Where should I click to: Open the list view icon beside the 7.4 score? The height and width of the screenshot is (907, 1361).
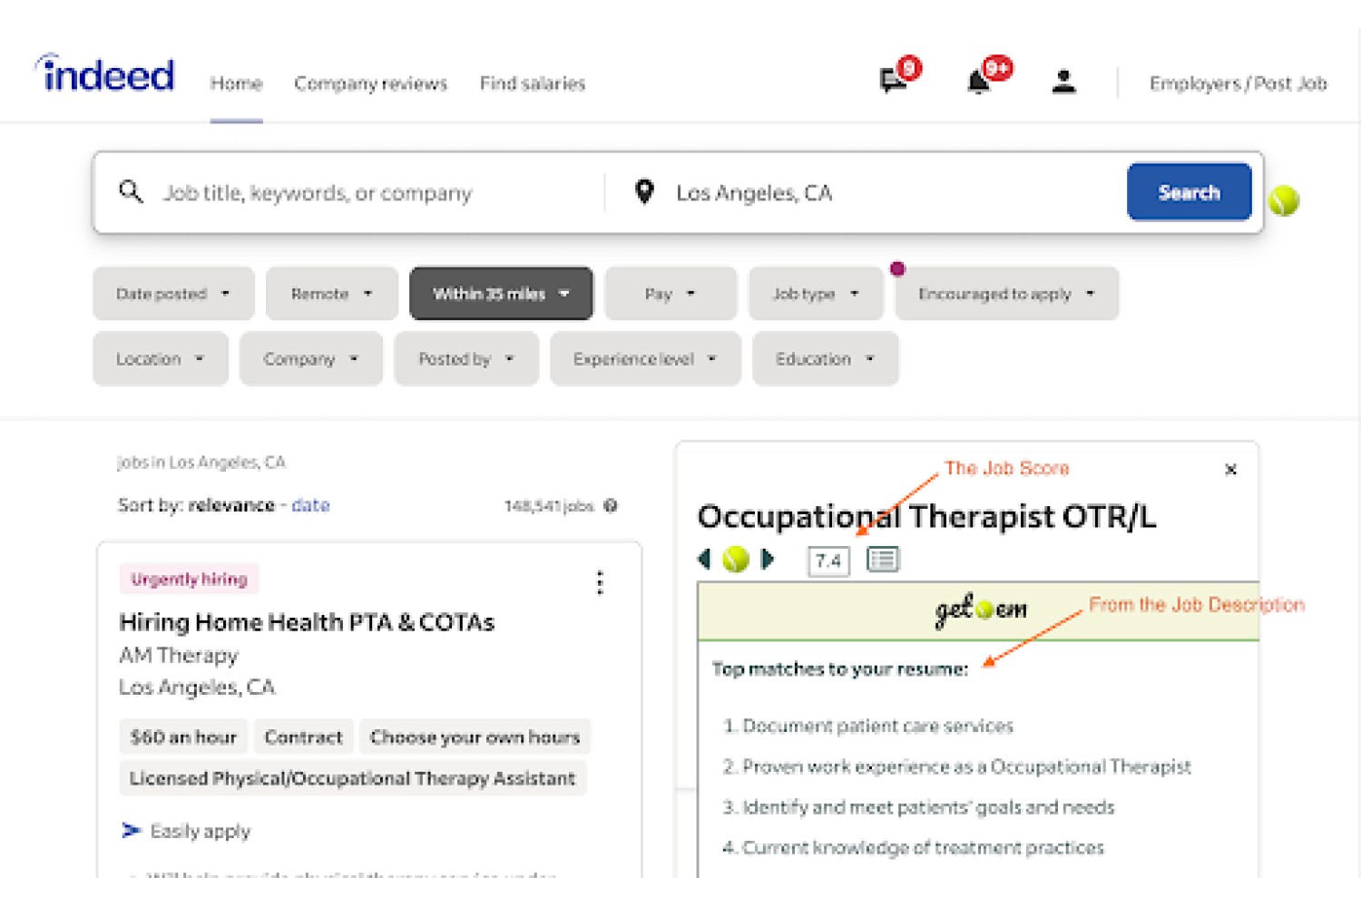(x=883, y=560)
